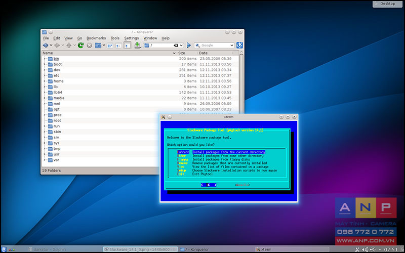
Task: Clear the location bar with the eraser icon
Action: [176, 46]
